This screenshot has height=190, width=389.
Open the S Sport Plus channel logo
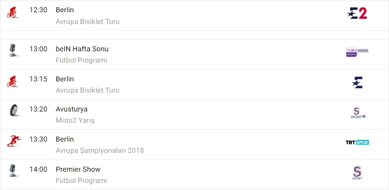tap(357, 113)
